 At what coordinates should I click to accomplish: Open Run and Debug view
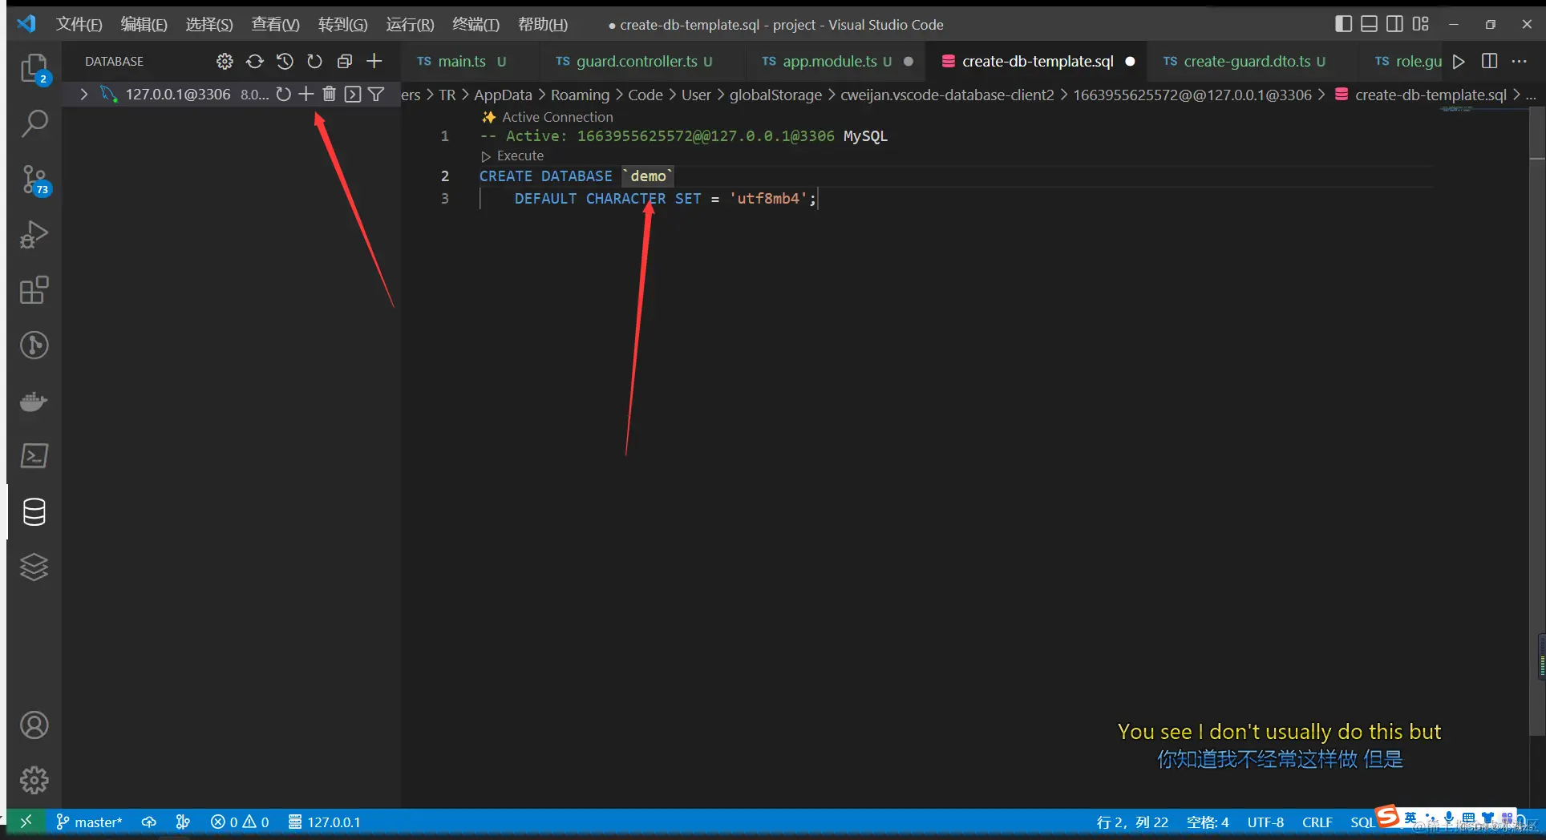(x=34, y=234)
